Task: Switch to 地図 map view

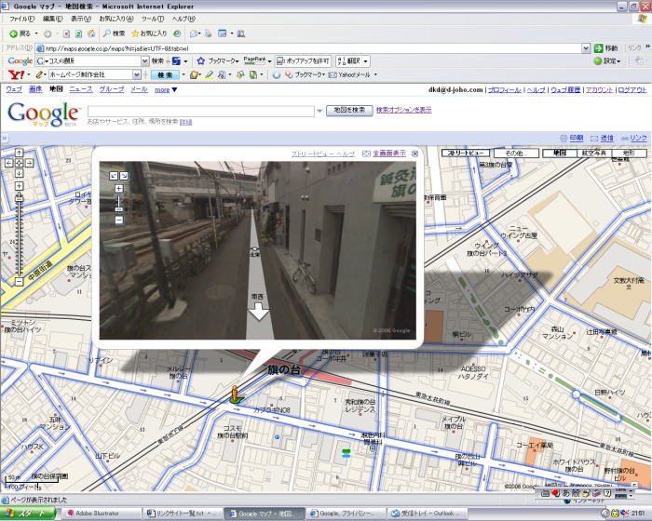Action: pyautogui.click(x=560, y=153)
